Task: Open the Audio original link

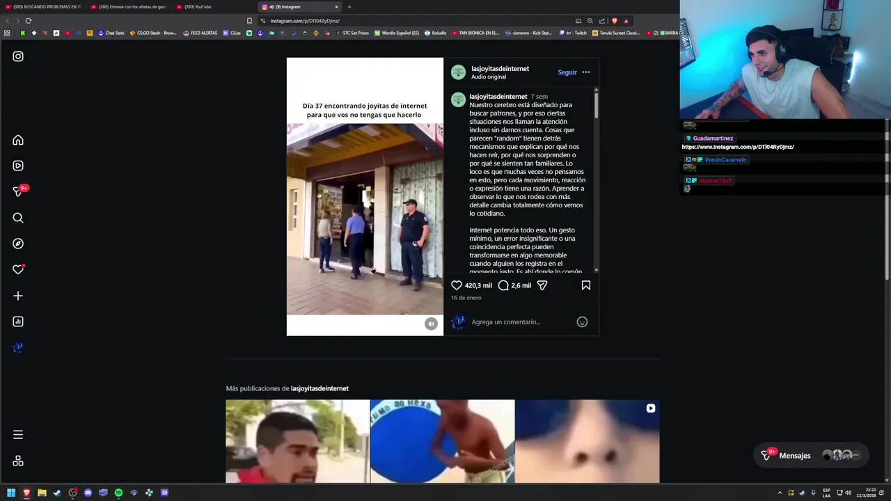Action: [x=489, y=77]
